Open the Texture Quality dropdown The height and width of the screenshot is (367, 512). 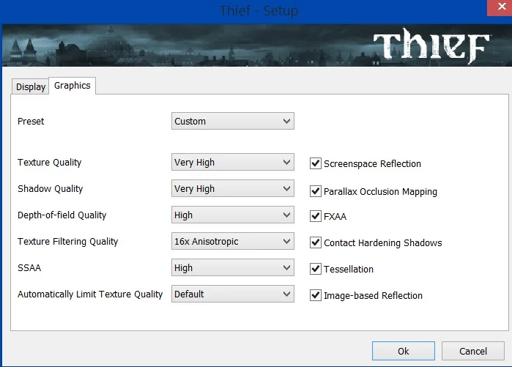coord(232,163)
